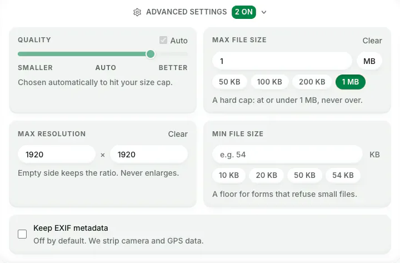400x263 pixels.
Task: Choose the 54 KB min size preset
Action: pos(343,175)
